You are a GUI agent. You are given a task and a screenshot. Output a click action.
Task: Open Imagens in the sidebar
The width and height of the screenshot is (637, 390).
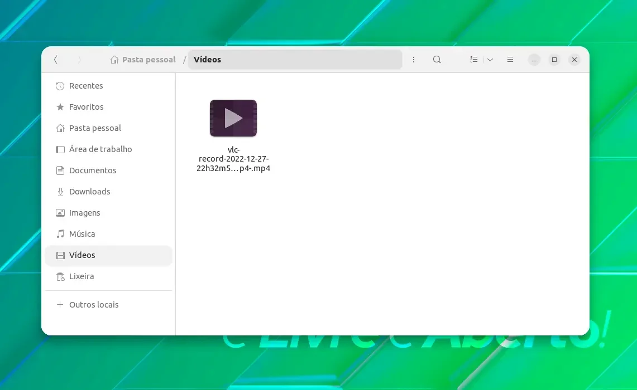(x=108, y=212)
